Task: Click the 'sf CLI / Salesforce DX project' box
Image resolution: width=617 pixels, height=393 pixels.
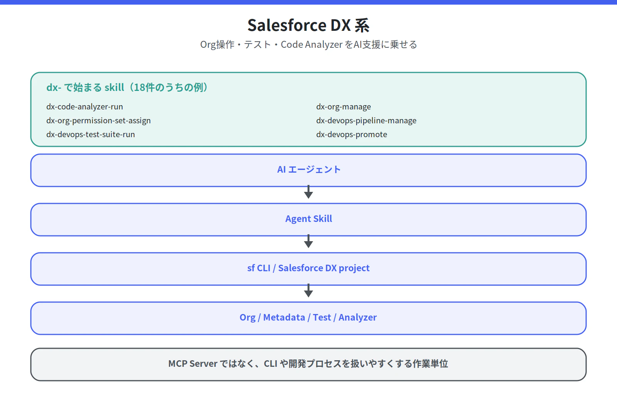Action: click(308, 269)
